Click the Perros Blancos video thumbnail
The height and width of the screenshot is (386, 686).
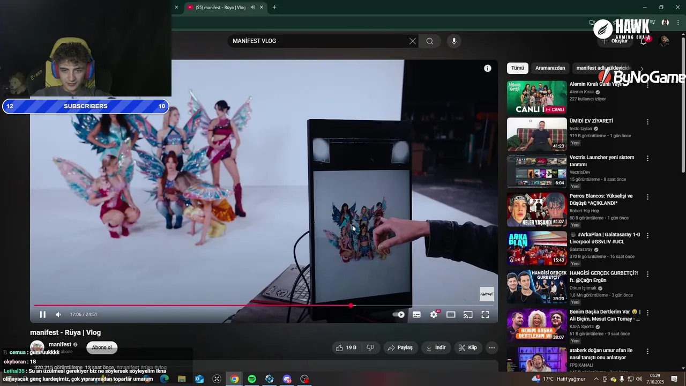536,210
